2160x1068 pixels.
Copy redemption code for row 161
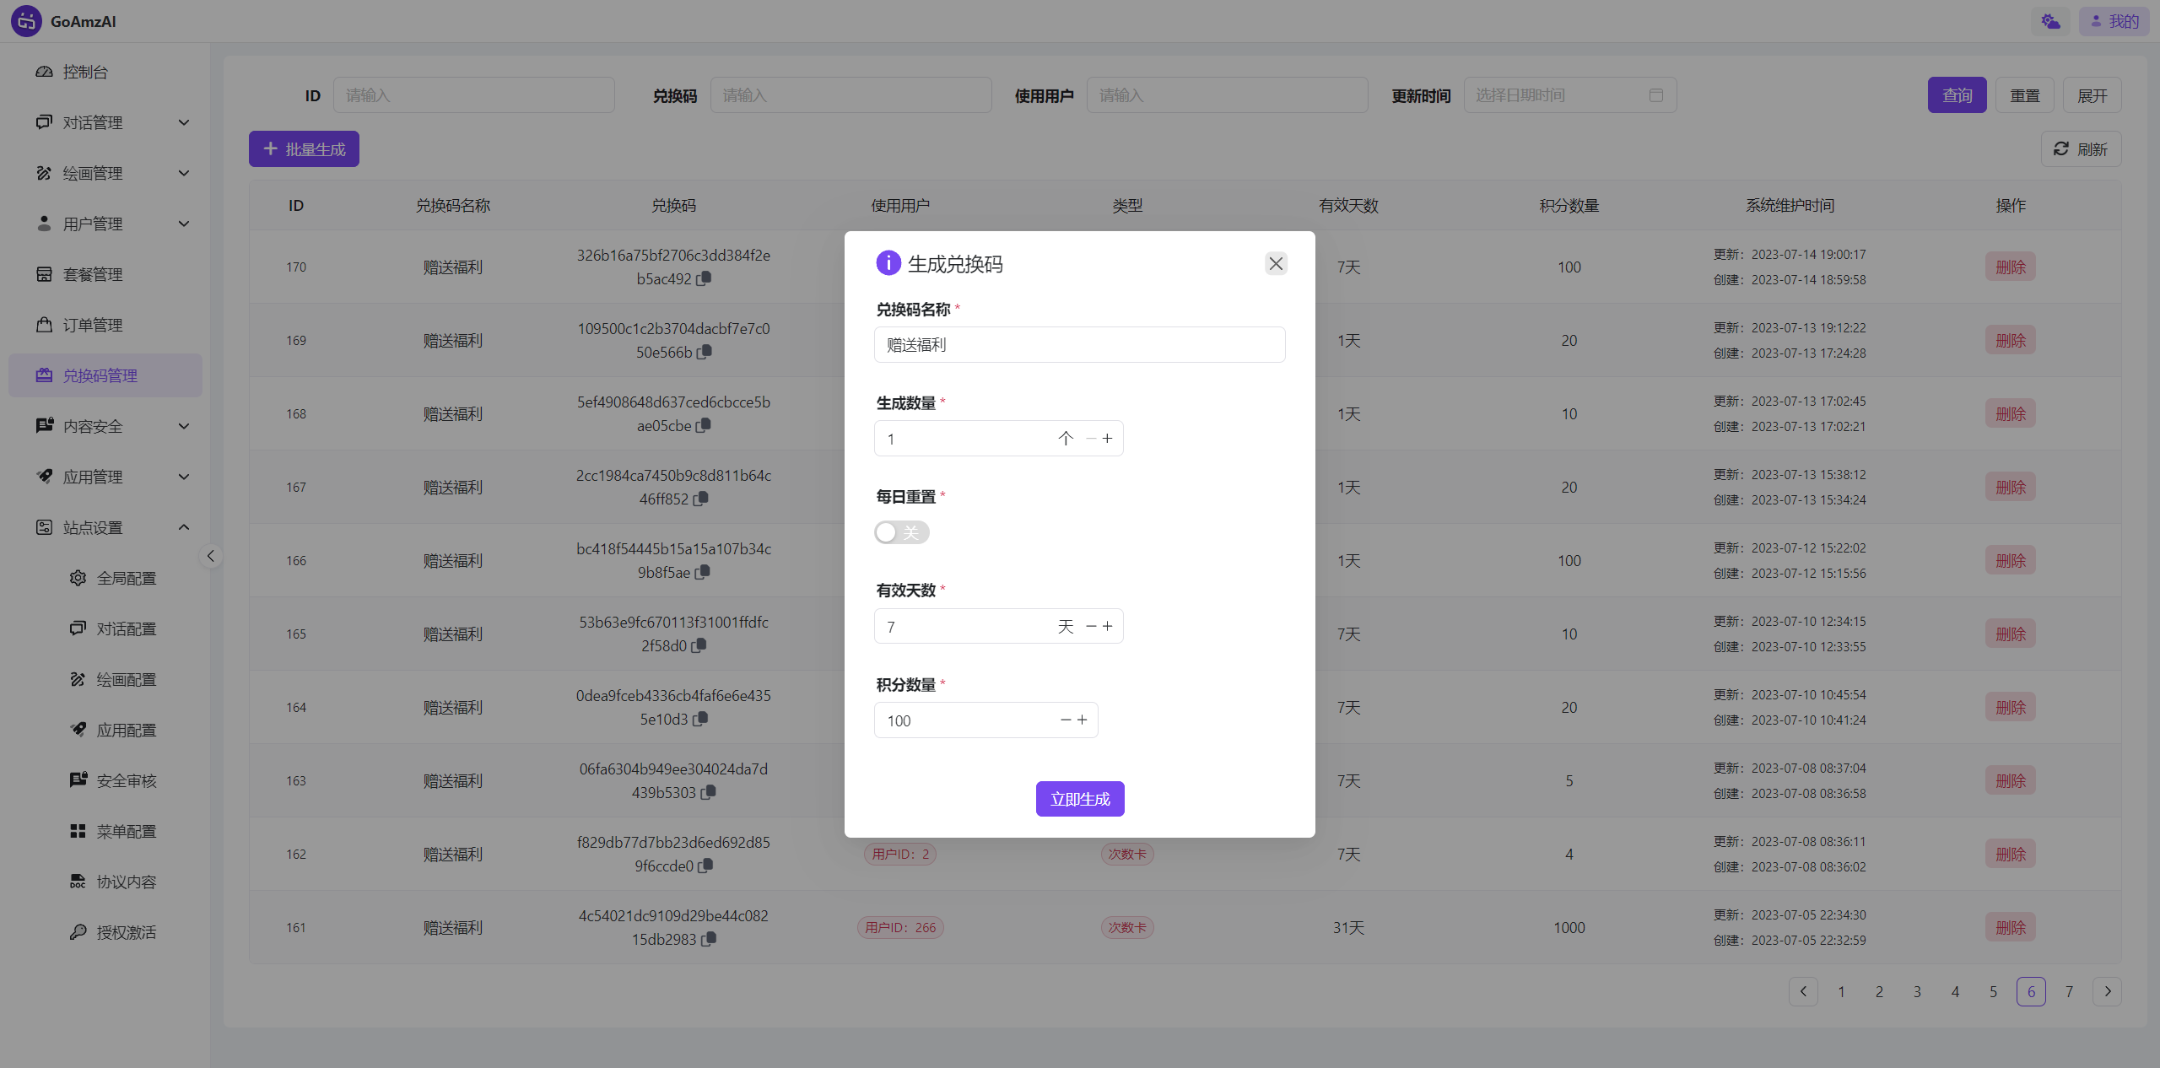pos(709,939)
